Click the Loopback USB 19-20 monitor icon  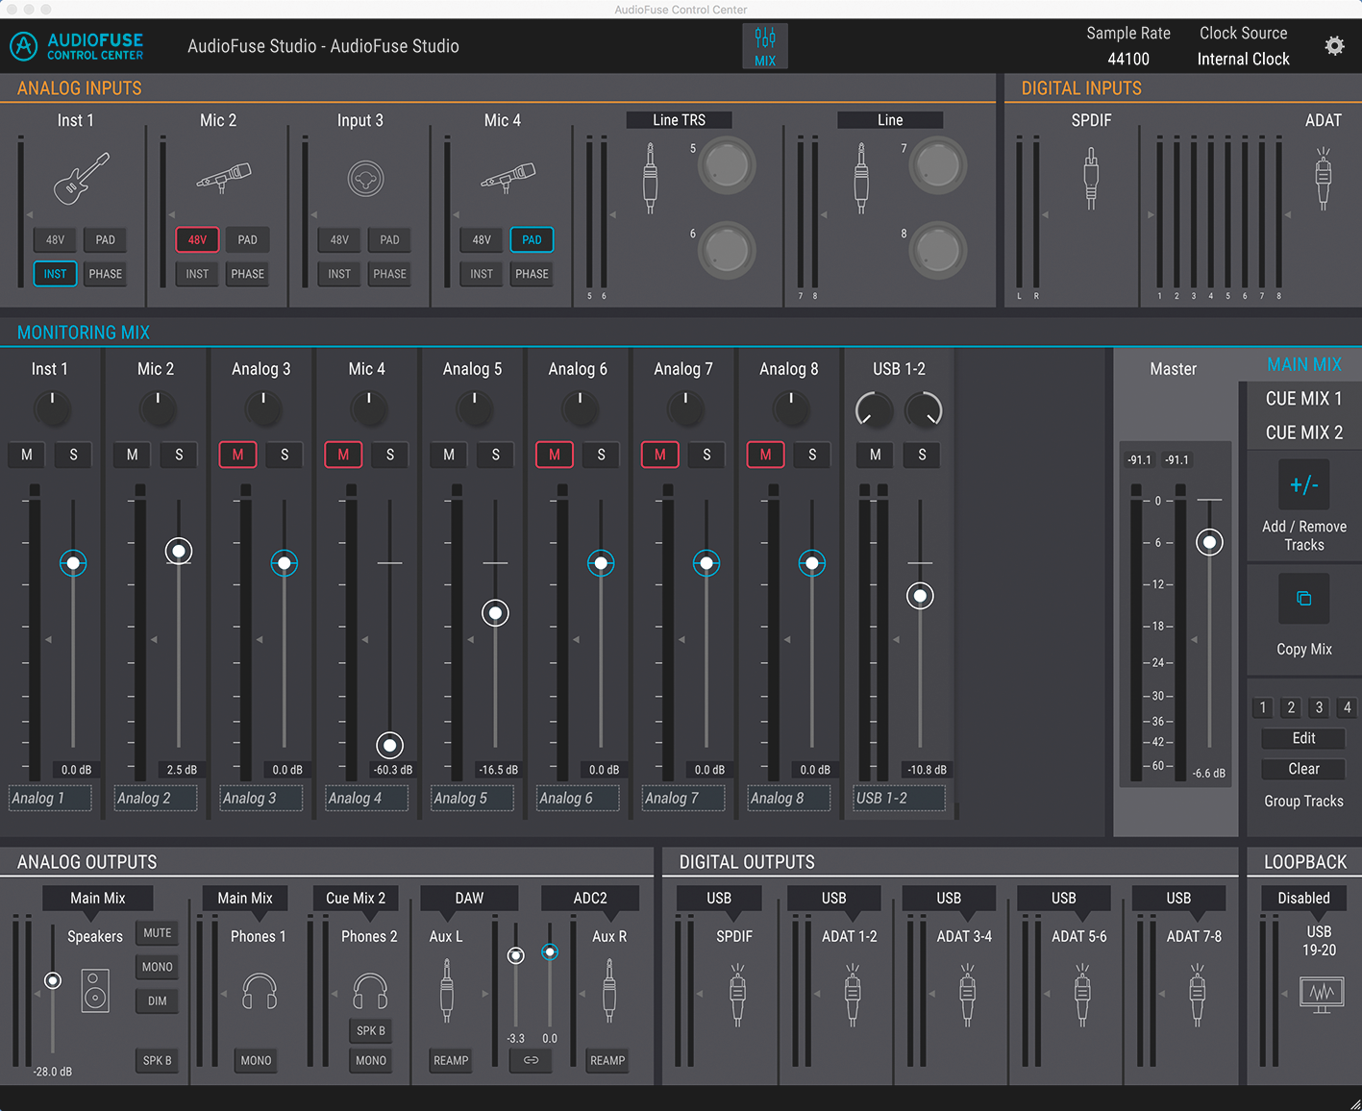coord(1322,994)
